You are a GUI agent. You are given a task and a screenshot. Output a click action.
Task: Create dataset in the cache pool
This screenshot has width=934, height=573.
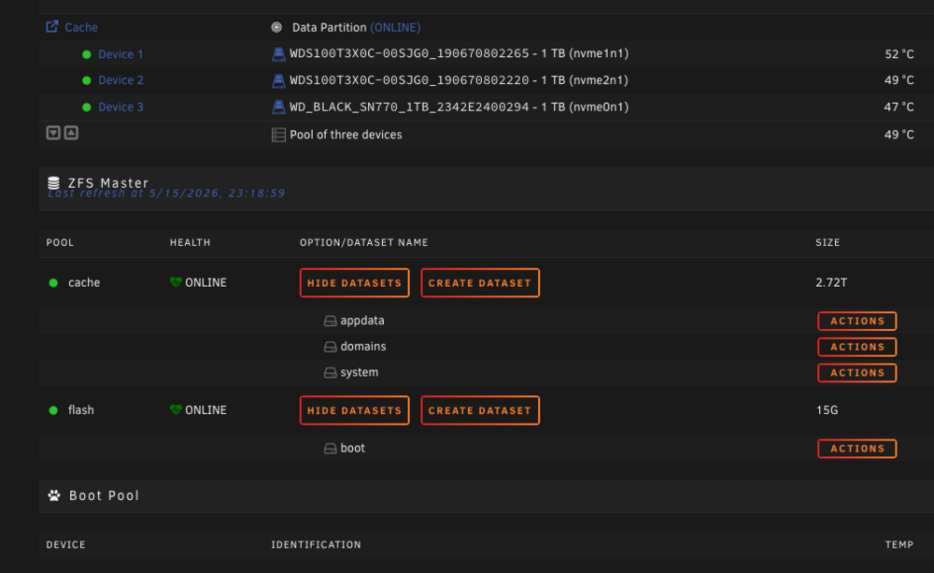[x=480, y=282]
